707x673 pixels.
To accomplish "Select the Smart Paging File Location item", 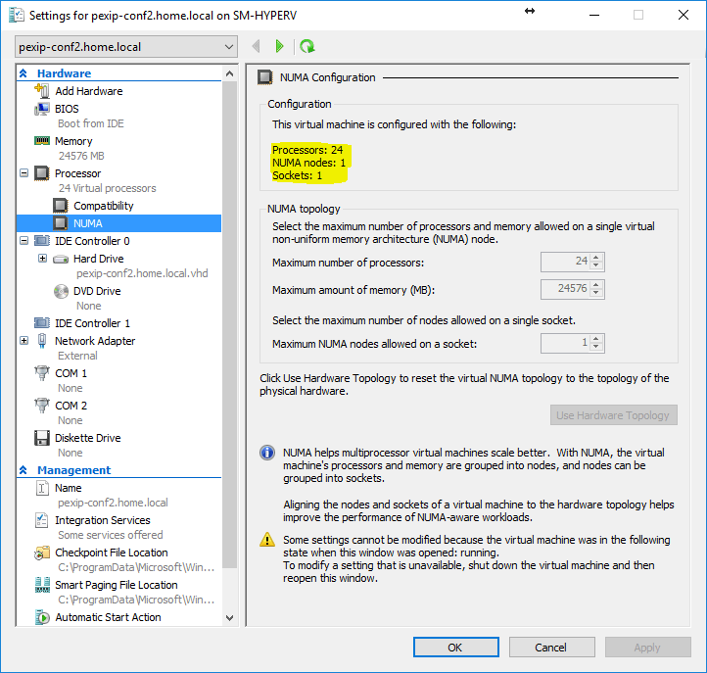I will click(x=117, y=585).
